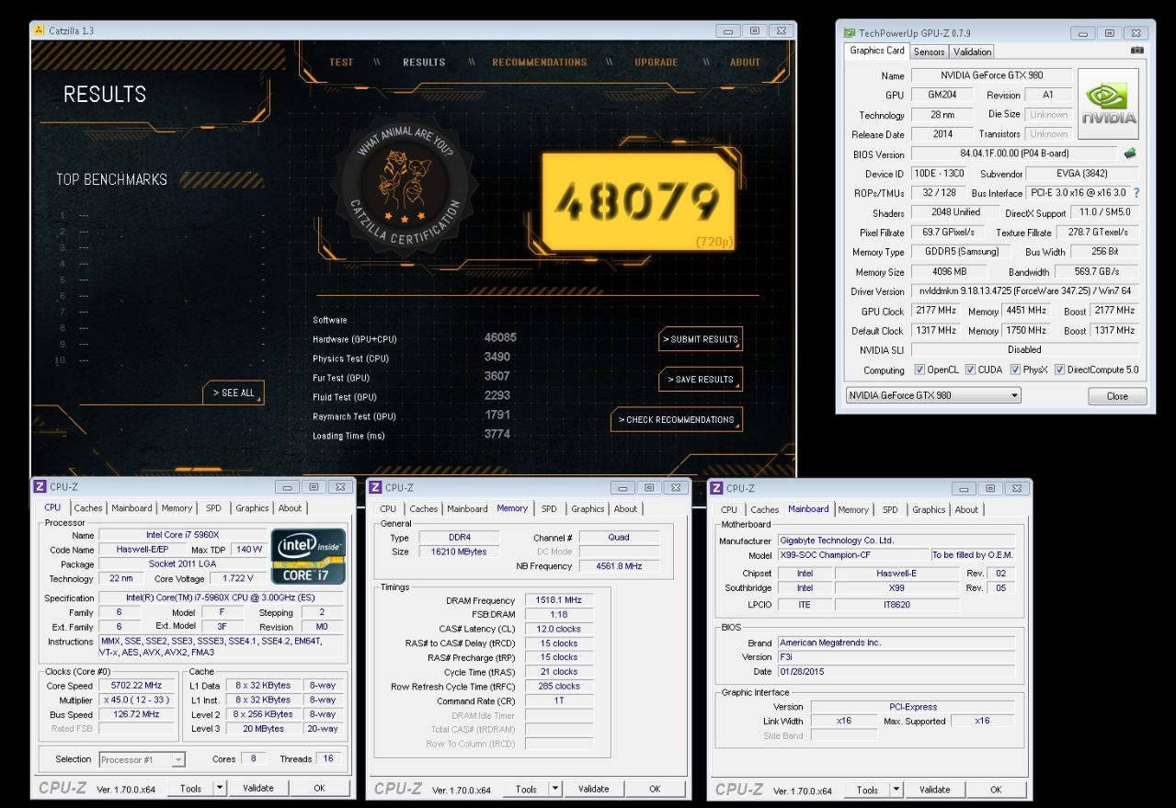
Task: Click the Catzilla title bar app icon
Action: pos(39,30)
